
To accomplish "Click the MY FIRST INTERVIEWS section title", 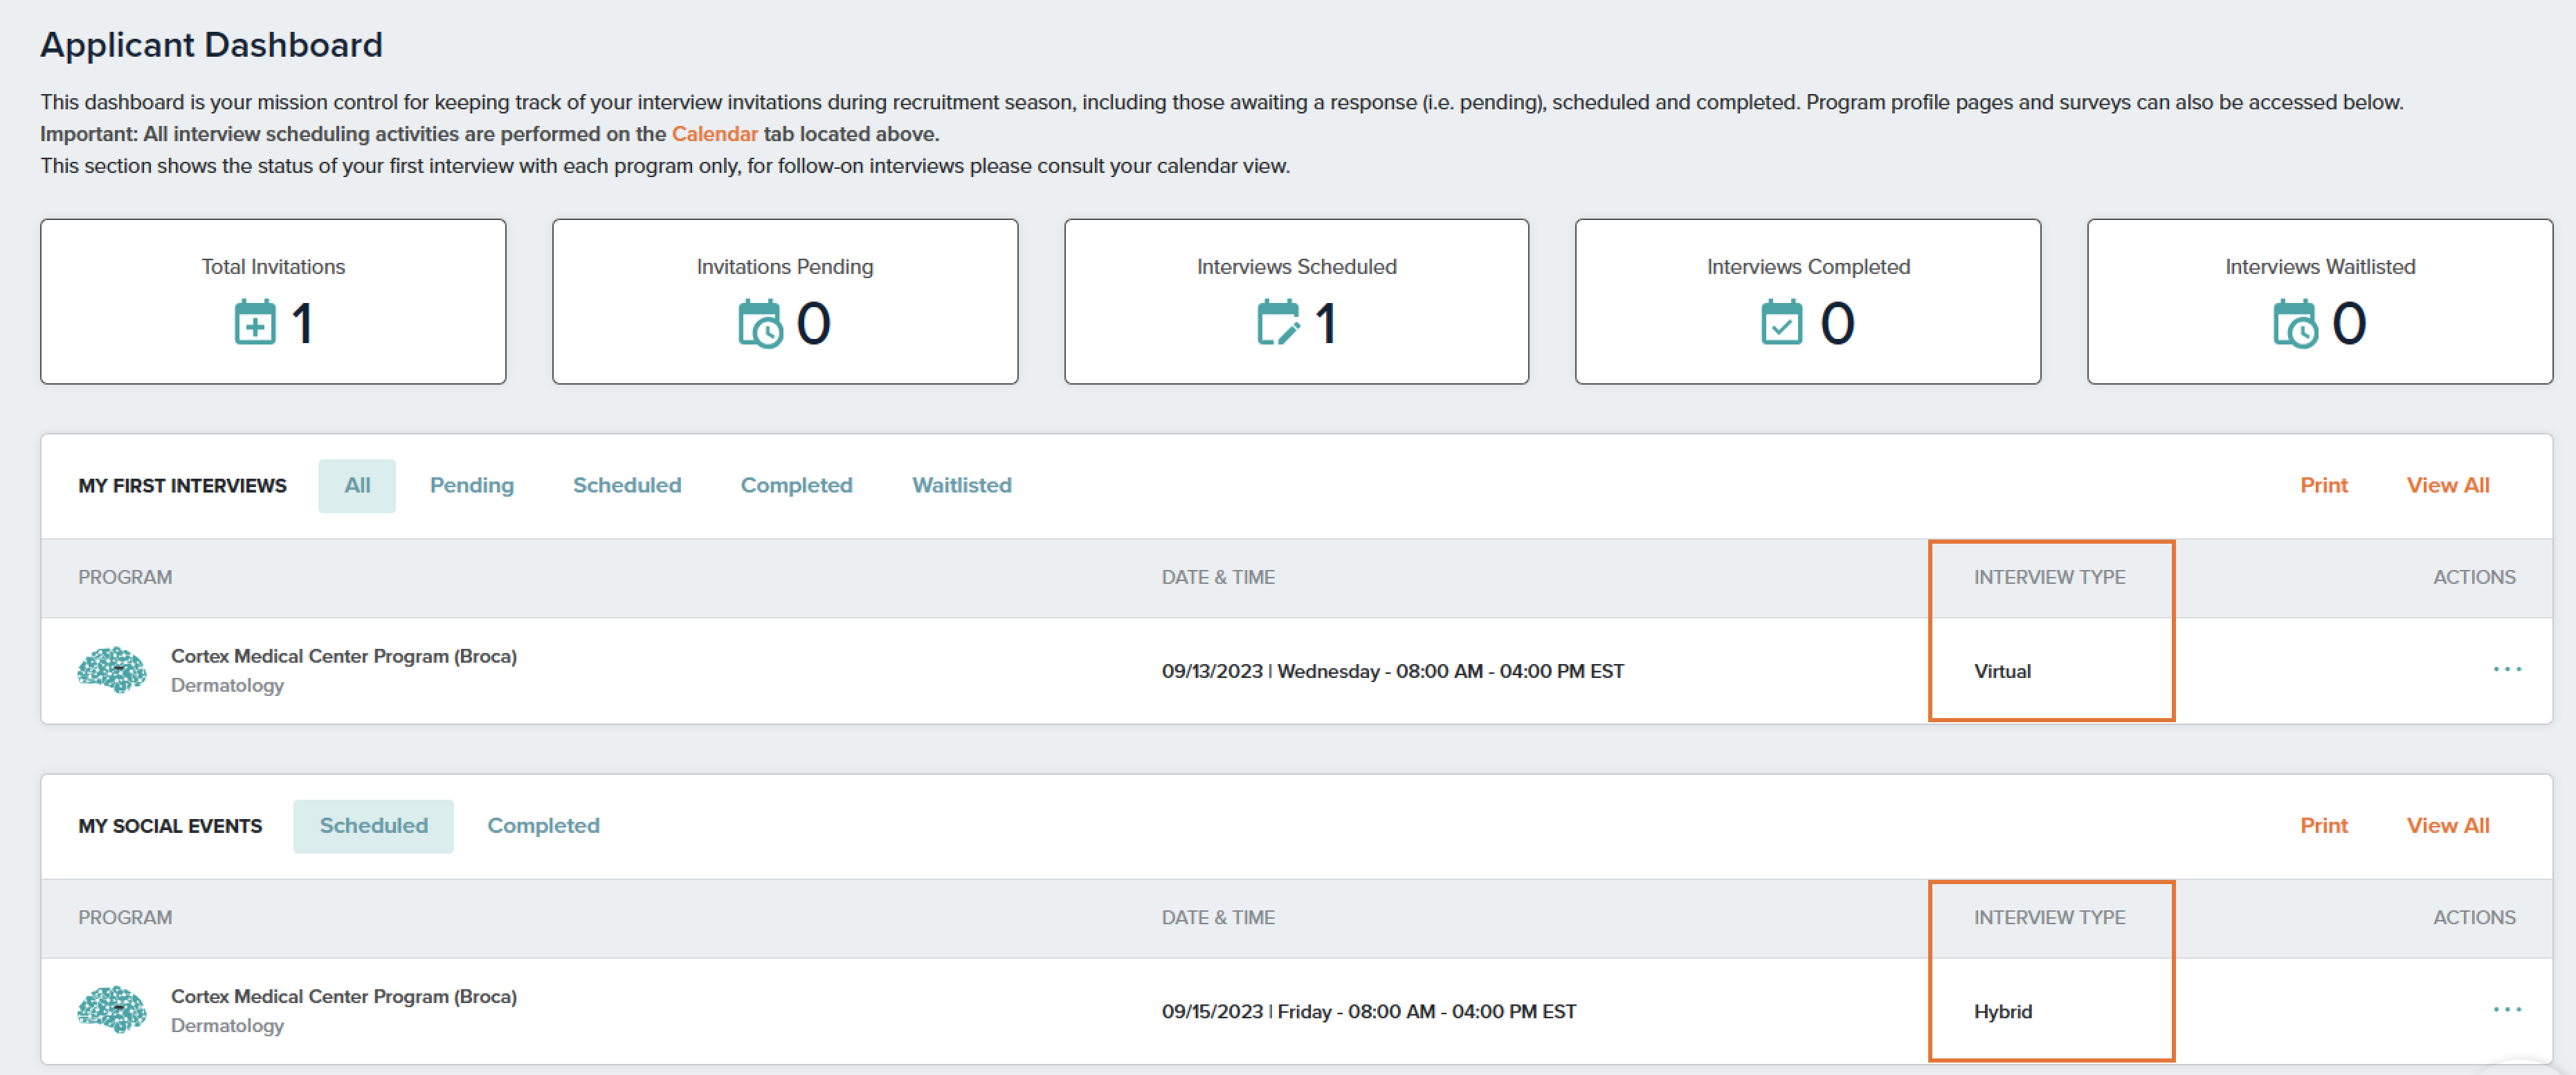I will (182, 486).
